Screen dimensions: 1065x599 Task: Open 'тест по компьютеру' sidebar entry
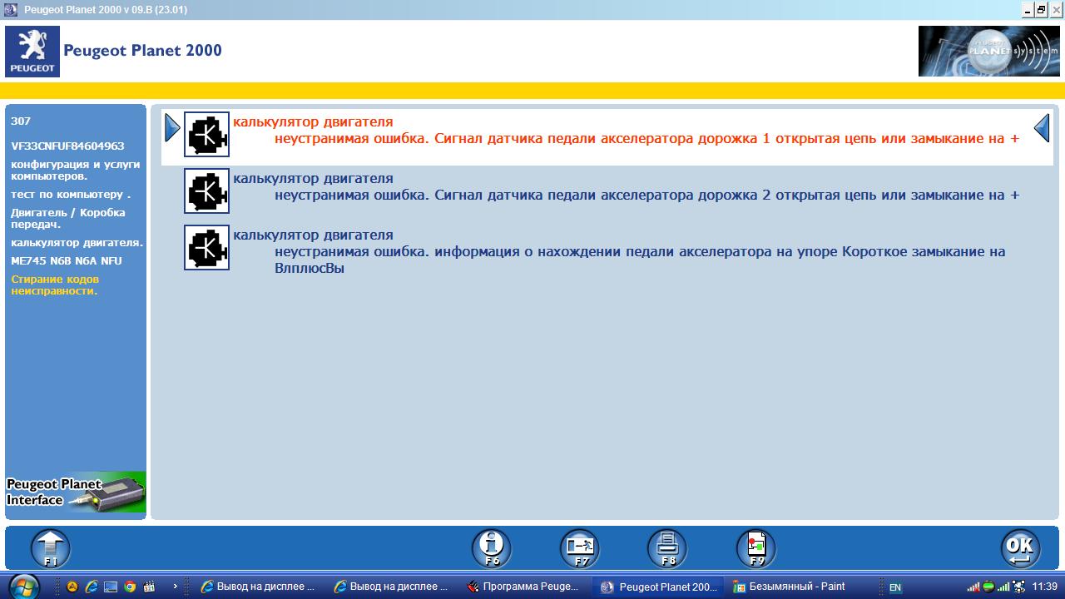click(x=71, y=194)
